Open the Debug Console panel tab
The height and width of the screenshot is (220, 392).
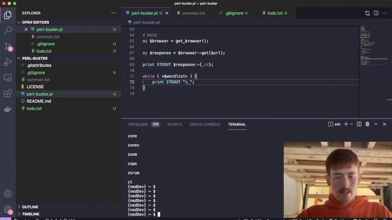click(205, 125)
